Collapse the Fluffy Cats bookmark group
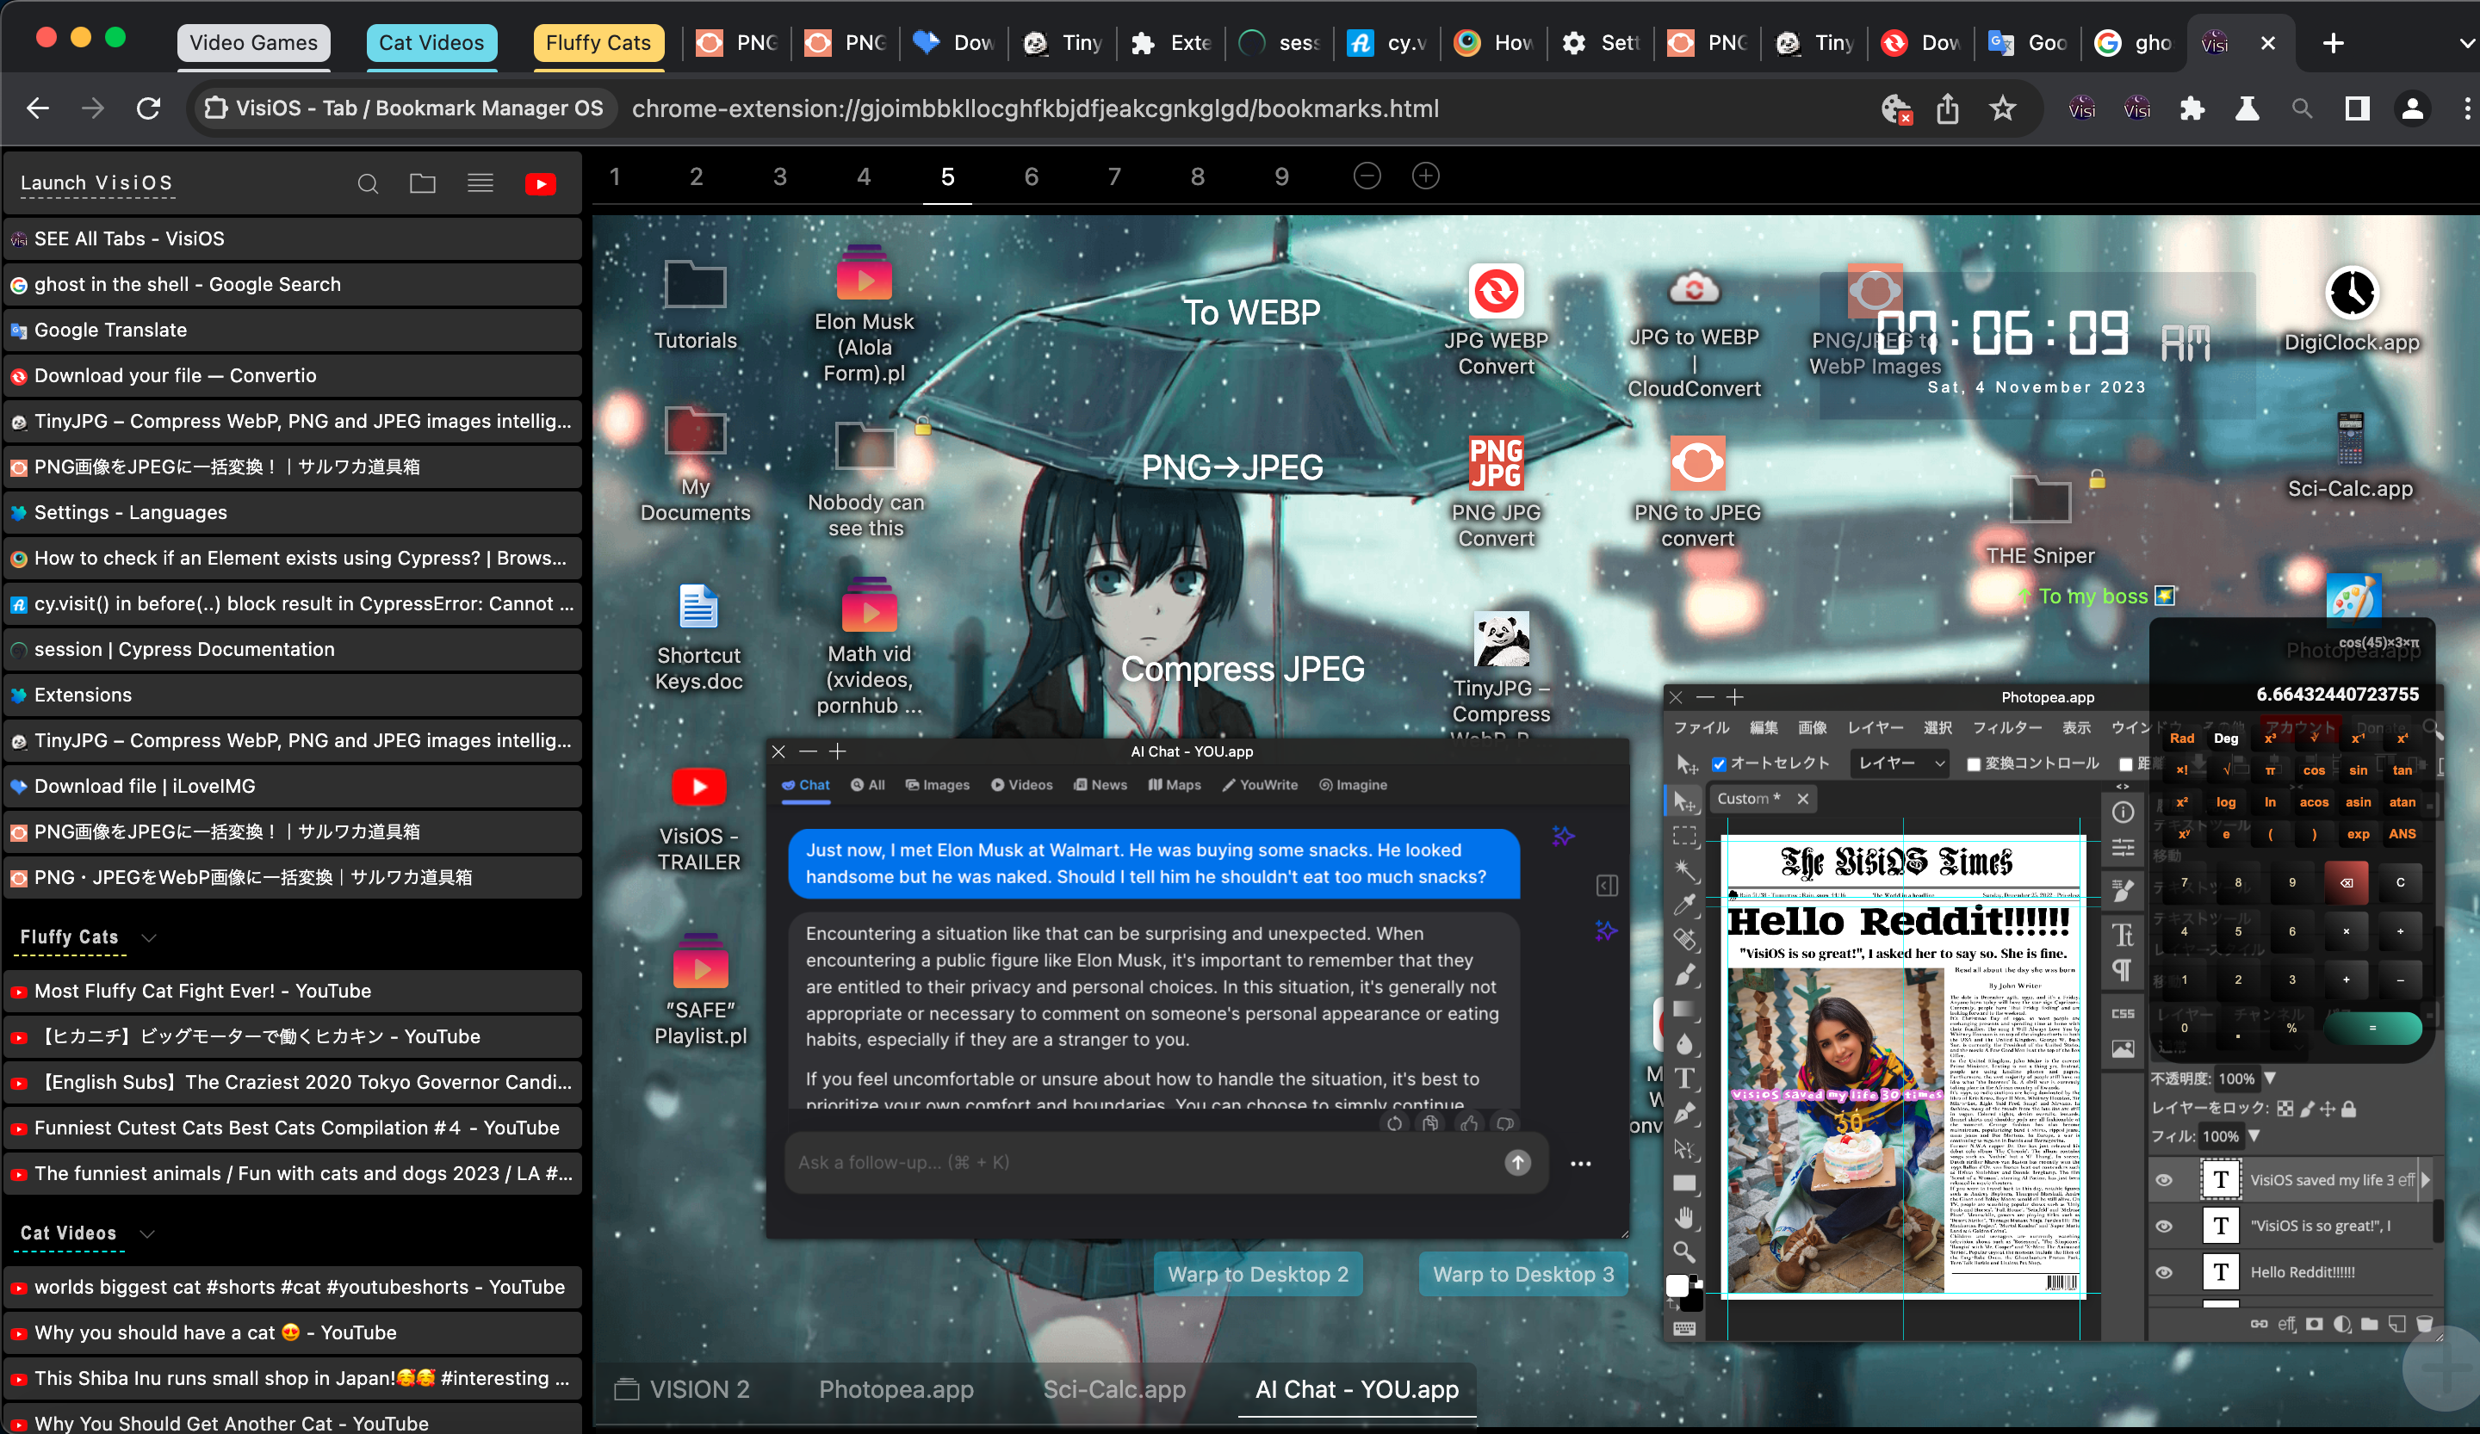The width and height of the screenshot is (2480, 1434). click(150, 937)
